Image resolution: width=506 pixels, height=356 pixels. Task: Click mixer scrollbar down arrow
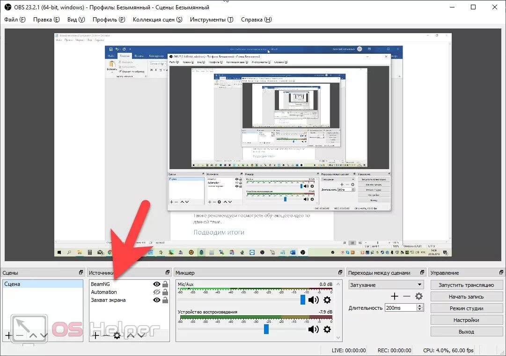(x=338, y=337)
